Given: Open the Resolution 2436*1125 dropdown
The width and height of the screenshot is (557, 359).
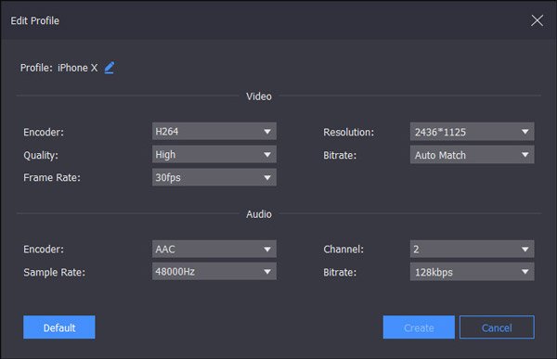Looking at the screenshot, I should [472, 132].
